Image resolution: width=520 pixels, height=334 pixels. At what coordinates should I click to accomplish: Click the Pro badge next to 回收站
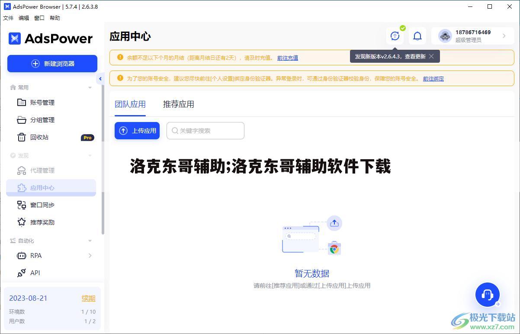(87, 138)
